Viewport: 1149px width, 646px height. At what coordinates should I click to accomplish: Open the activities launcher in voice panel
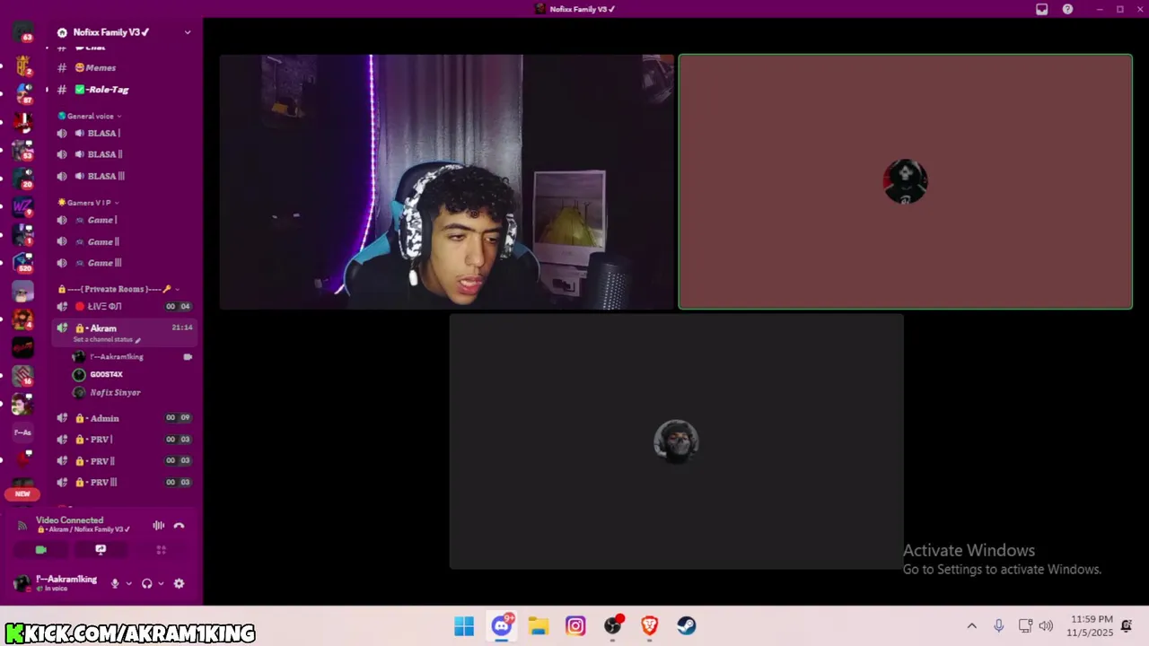point(162,549)
